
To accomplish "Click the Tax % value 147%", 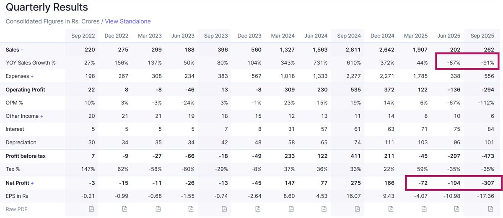I will pos(88,169).
